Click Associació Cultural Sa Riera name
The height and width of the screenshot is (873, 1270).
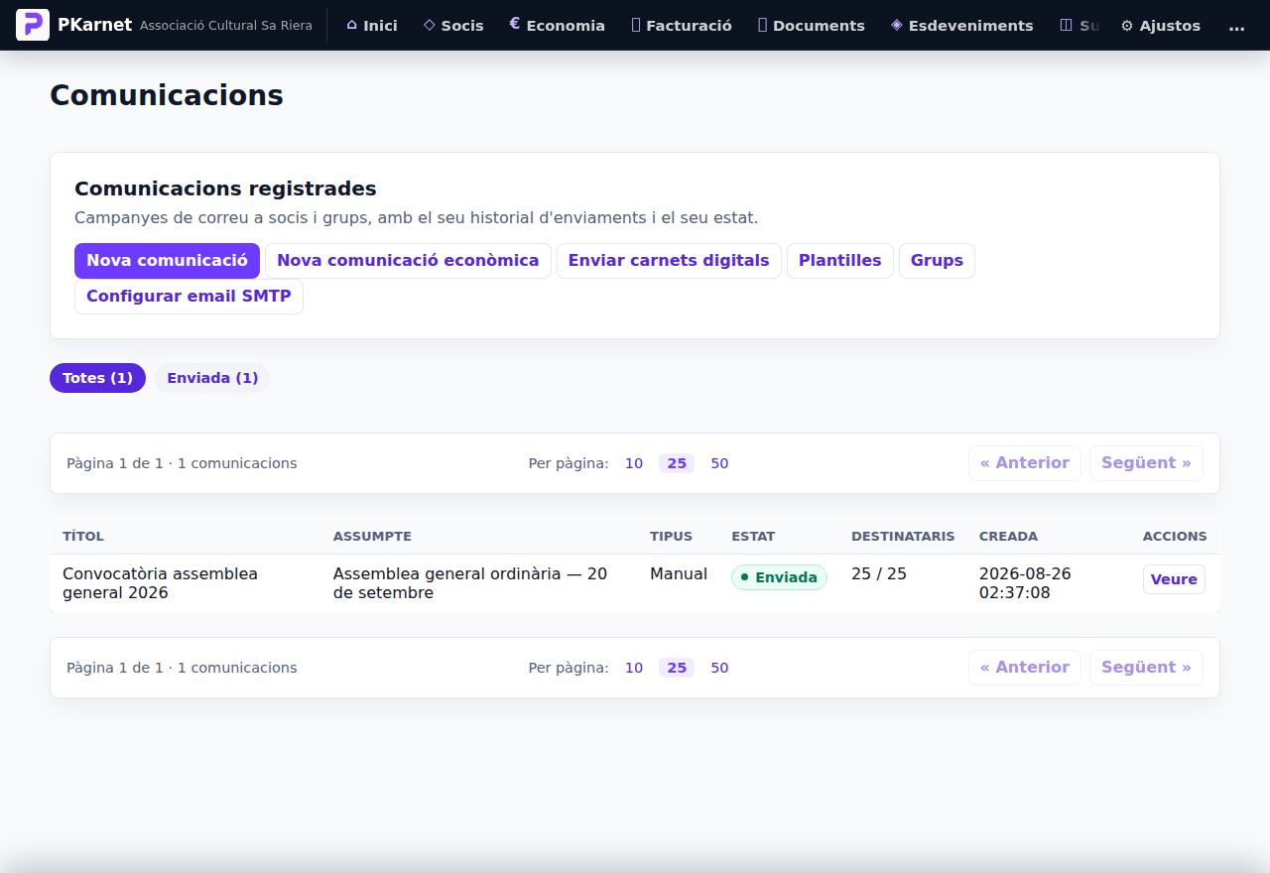click(226, 26)
